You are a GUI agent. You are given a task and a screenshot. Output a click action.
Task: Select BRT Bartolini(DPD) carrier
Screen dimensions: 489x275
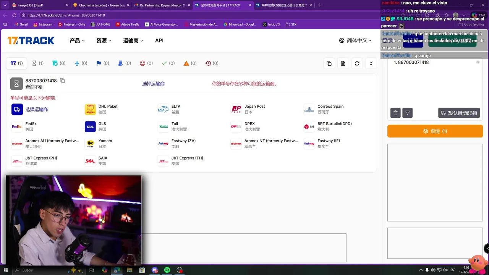coord(328,126)
